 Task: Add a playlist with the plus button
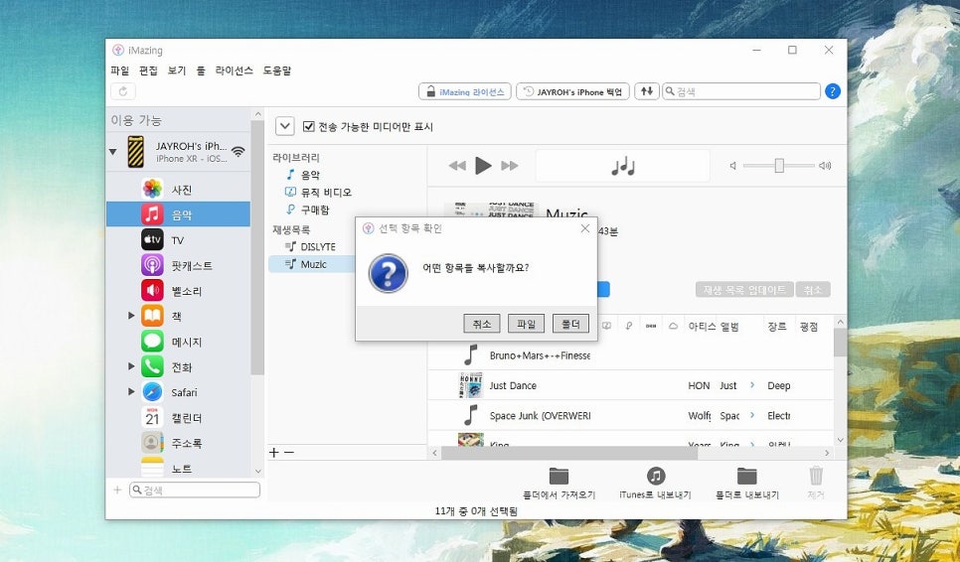point(273,452)
